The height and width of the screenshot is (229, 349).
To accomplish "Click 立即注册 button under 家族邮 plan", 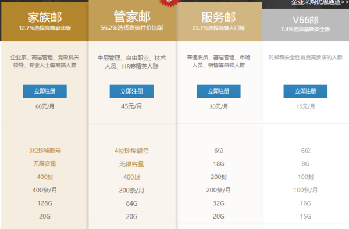I will 45,91.
